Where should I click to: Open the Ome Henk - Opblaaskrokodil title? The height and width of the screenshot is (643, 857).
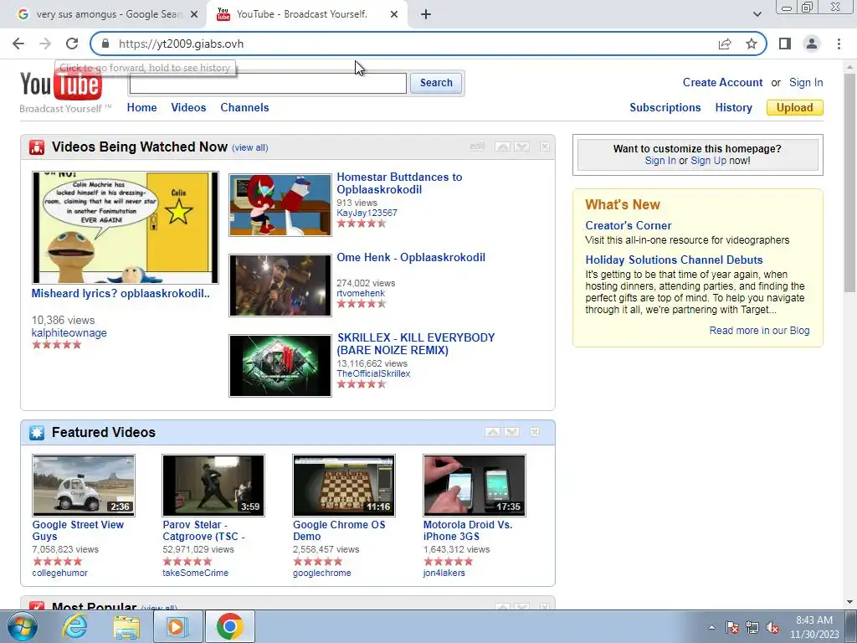[x=411, y=258]
